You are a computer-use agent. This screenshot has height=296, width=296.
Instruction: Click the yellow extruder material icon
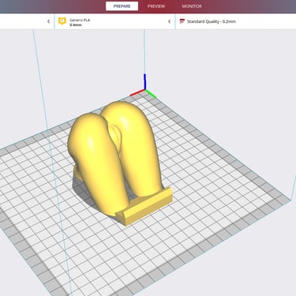62,21
